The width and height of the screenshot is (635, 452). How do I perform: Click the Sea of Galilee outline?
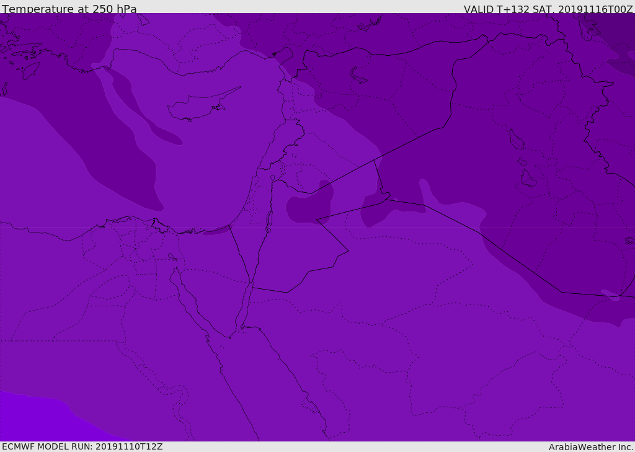(x=272, y=178)
